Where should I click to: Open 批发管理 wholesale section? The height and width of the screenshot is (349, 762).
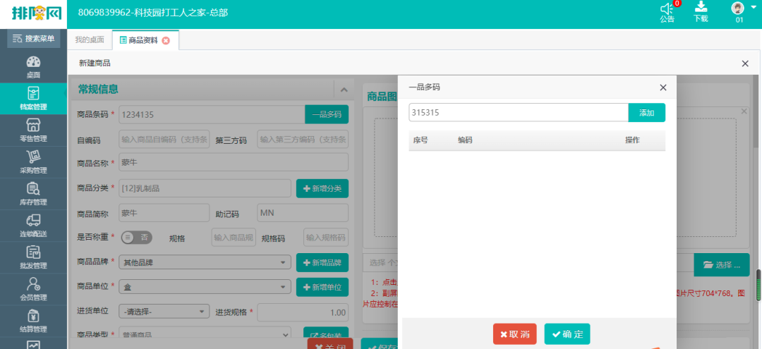tap(33, 257)
